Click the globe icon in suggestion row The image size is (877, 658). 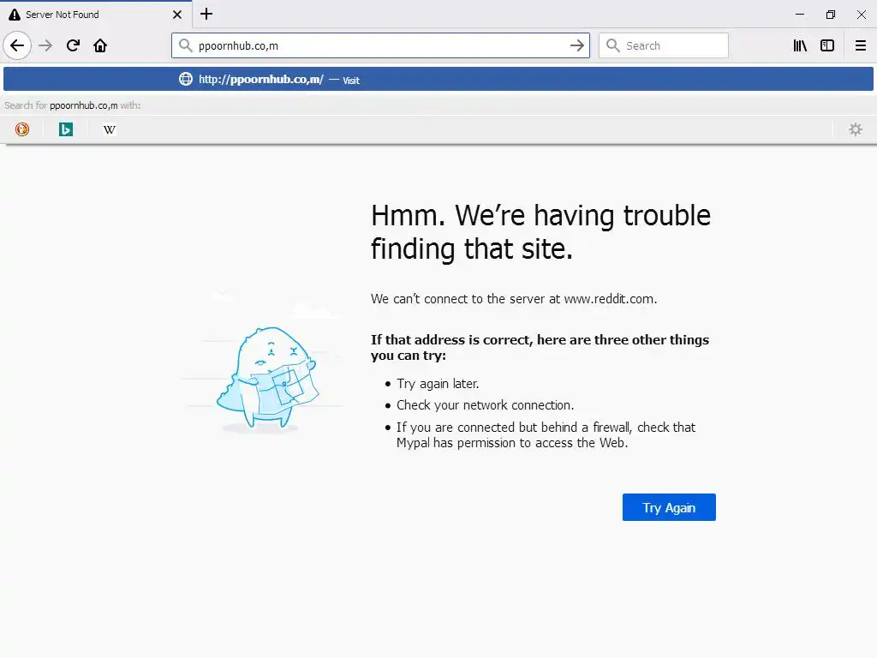click(186, 79)
